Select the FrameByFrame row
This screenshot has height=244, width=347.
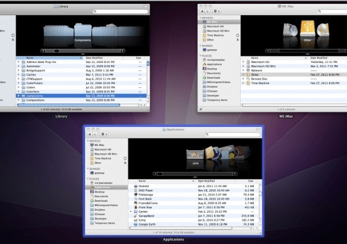click(x=194, y=203)
